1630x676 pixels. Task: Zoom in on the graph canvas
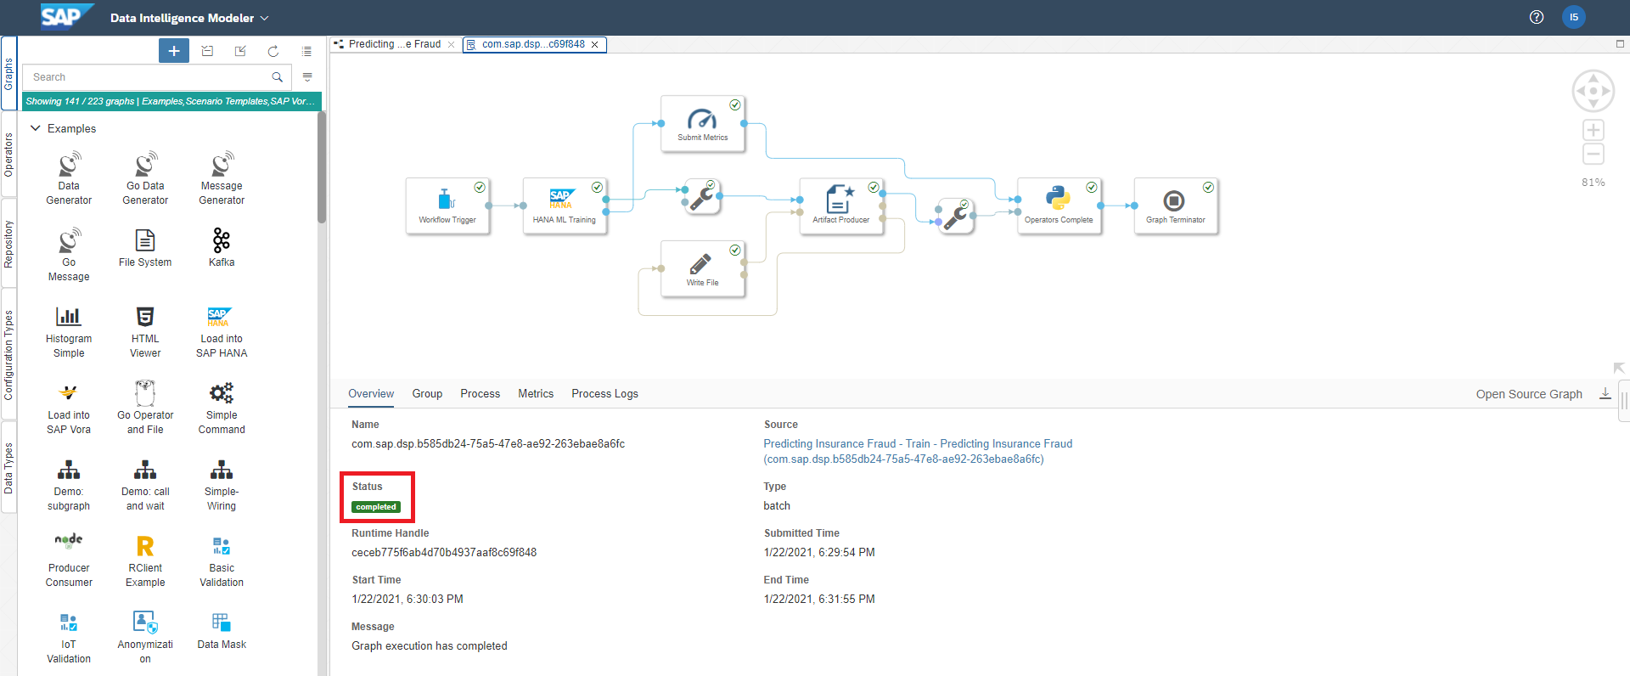1593,130
